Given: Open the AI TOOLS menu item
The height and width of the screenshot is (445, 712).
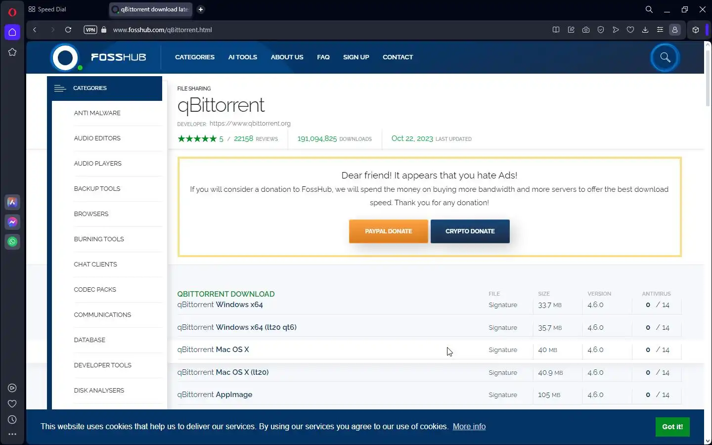Looking at the screenshot, I should (x=243, y=57).
